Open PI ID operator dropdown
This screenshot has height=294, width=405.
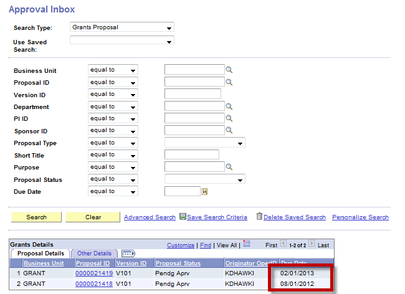[113, 118]
